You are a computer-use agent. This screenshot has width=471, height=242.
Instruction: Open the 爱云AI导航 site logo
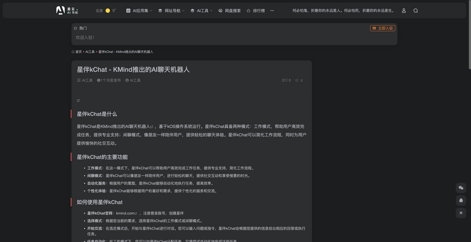pos(67,11)
